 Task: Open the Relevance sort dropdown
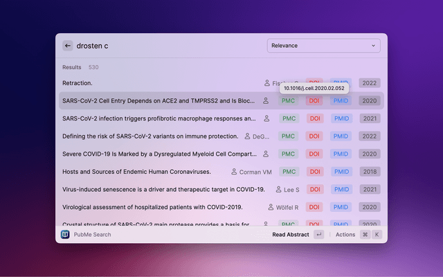[323, 46]
